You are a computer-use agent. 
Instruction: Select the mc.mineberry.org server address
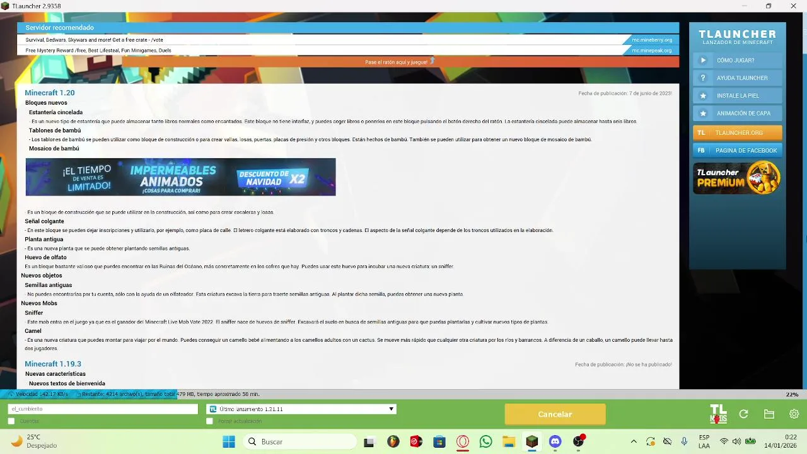pos(652,40)
